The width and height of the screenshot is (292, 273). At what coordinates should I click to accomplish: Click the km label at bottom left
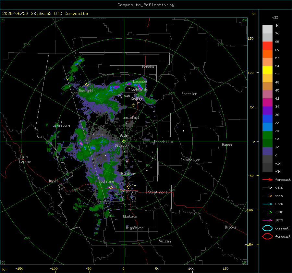pyautogui.click(x=5, y=269)
